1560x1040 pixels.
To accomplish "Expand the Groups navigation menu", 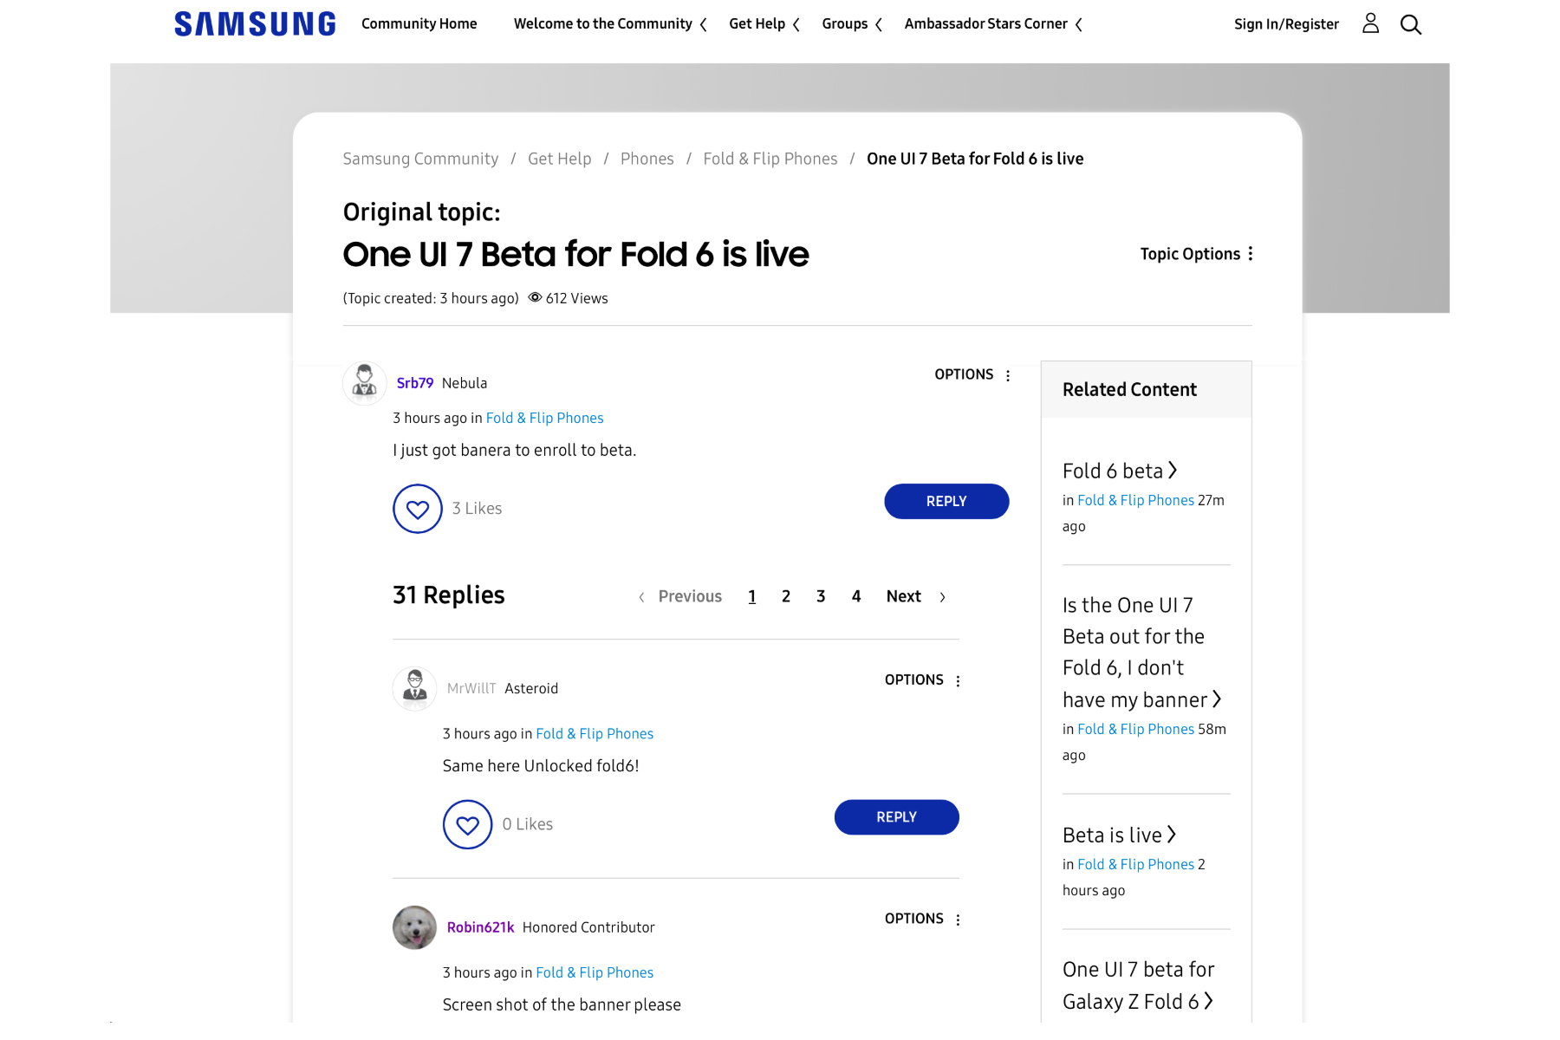I will click(852, 24).
